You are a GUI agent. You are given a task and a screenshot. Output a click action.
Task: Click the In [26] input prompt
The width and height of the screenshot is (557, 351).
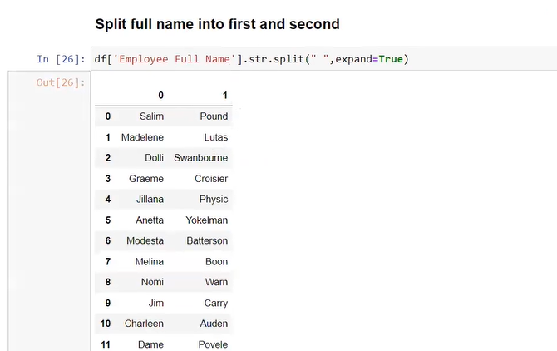[x=61, y=59]
